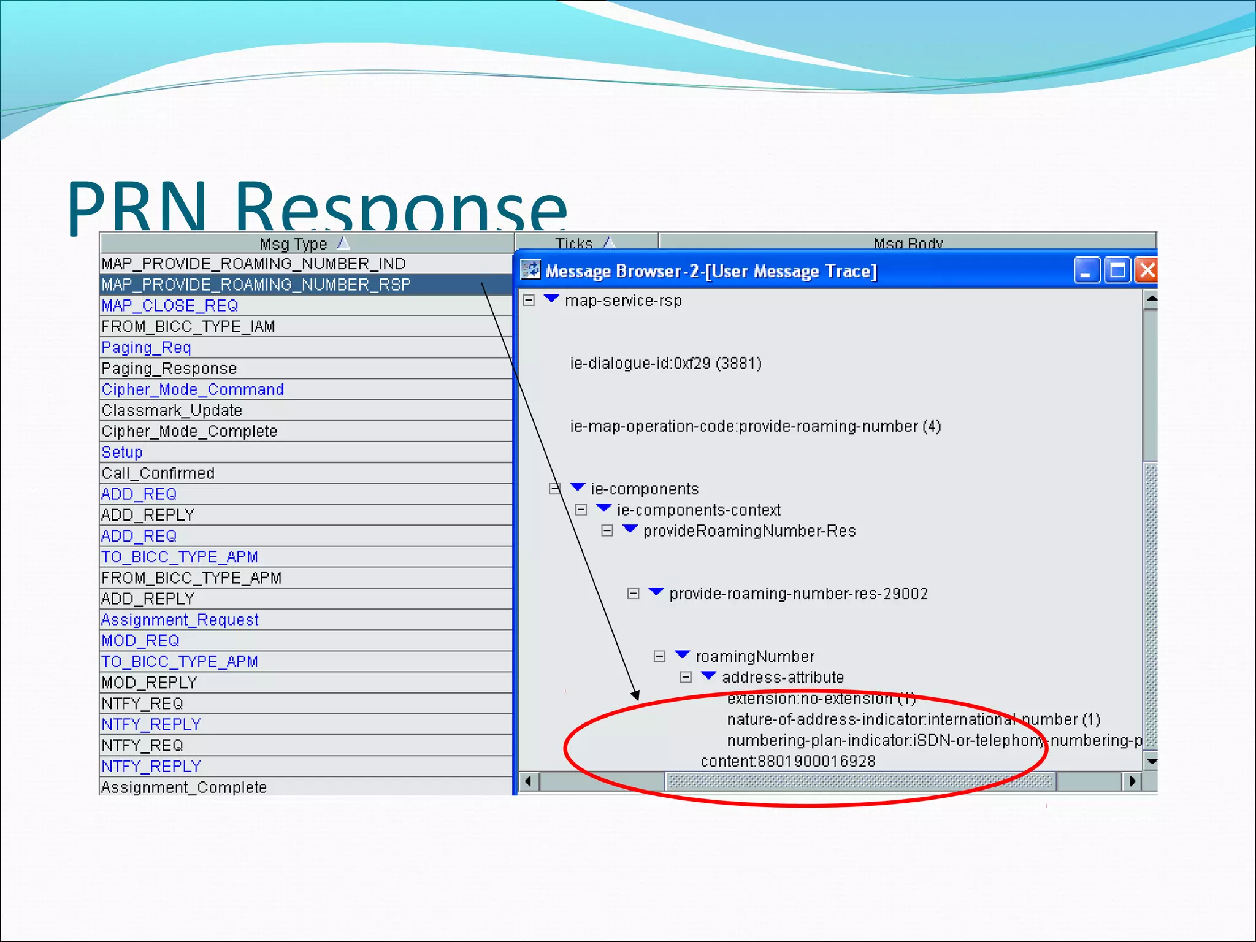1256x942 pixels.
Task: Select the Assignment_Complete row
Action: point(306,787)
